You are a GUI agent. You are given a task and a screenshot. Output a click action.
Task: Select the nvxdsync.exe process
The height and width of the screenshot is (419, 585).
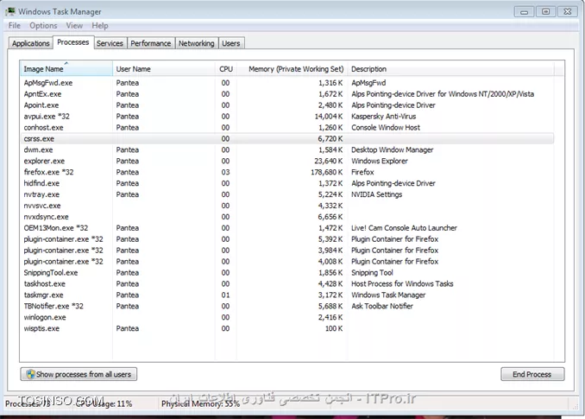(287, 217)
